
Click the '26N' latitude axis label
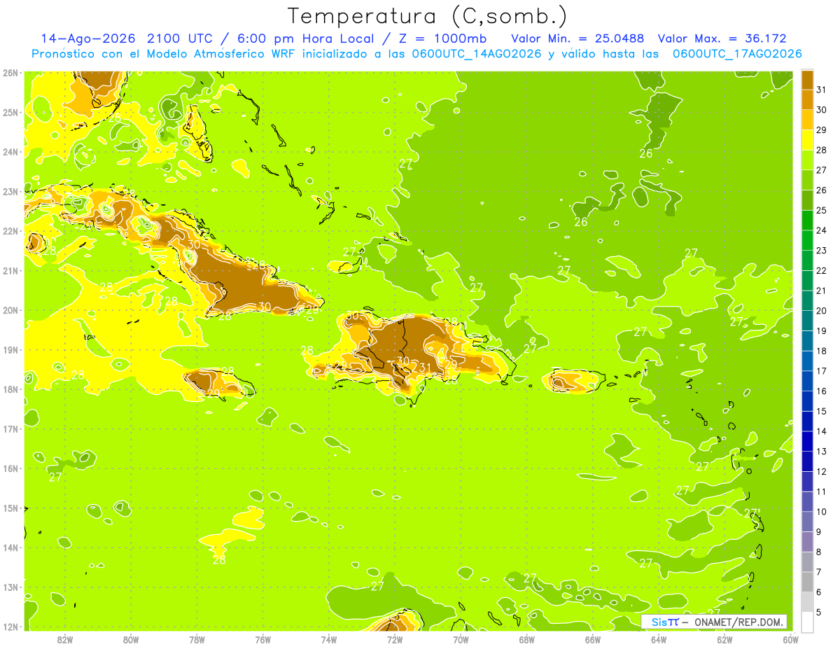pyautogui.click(x=10, y=73)
